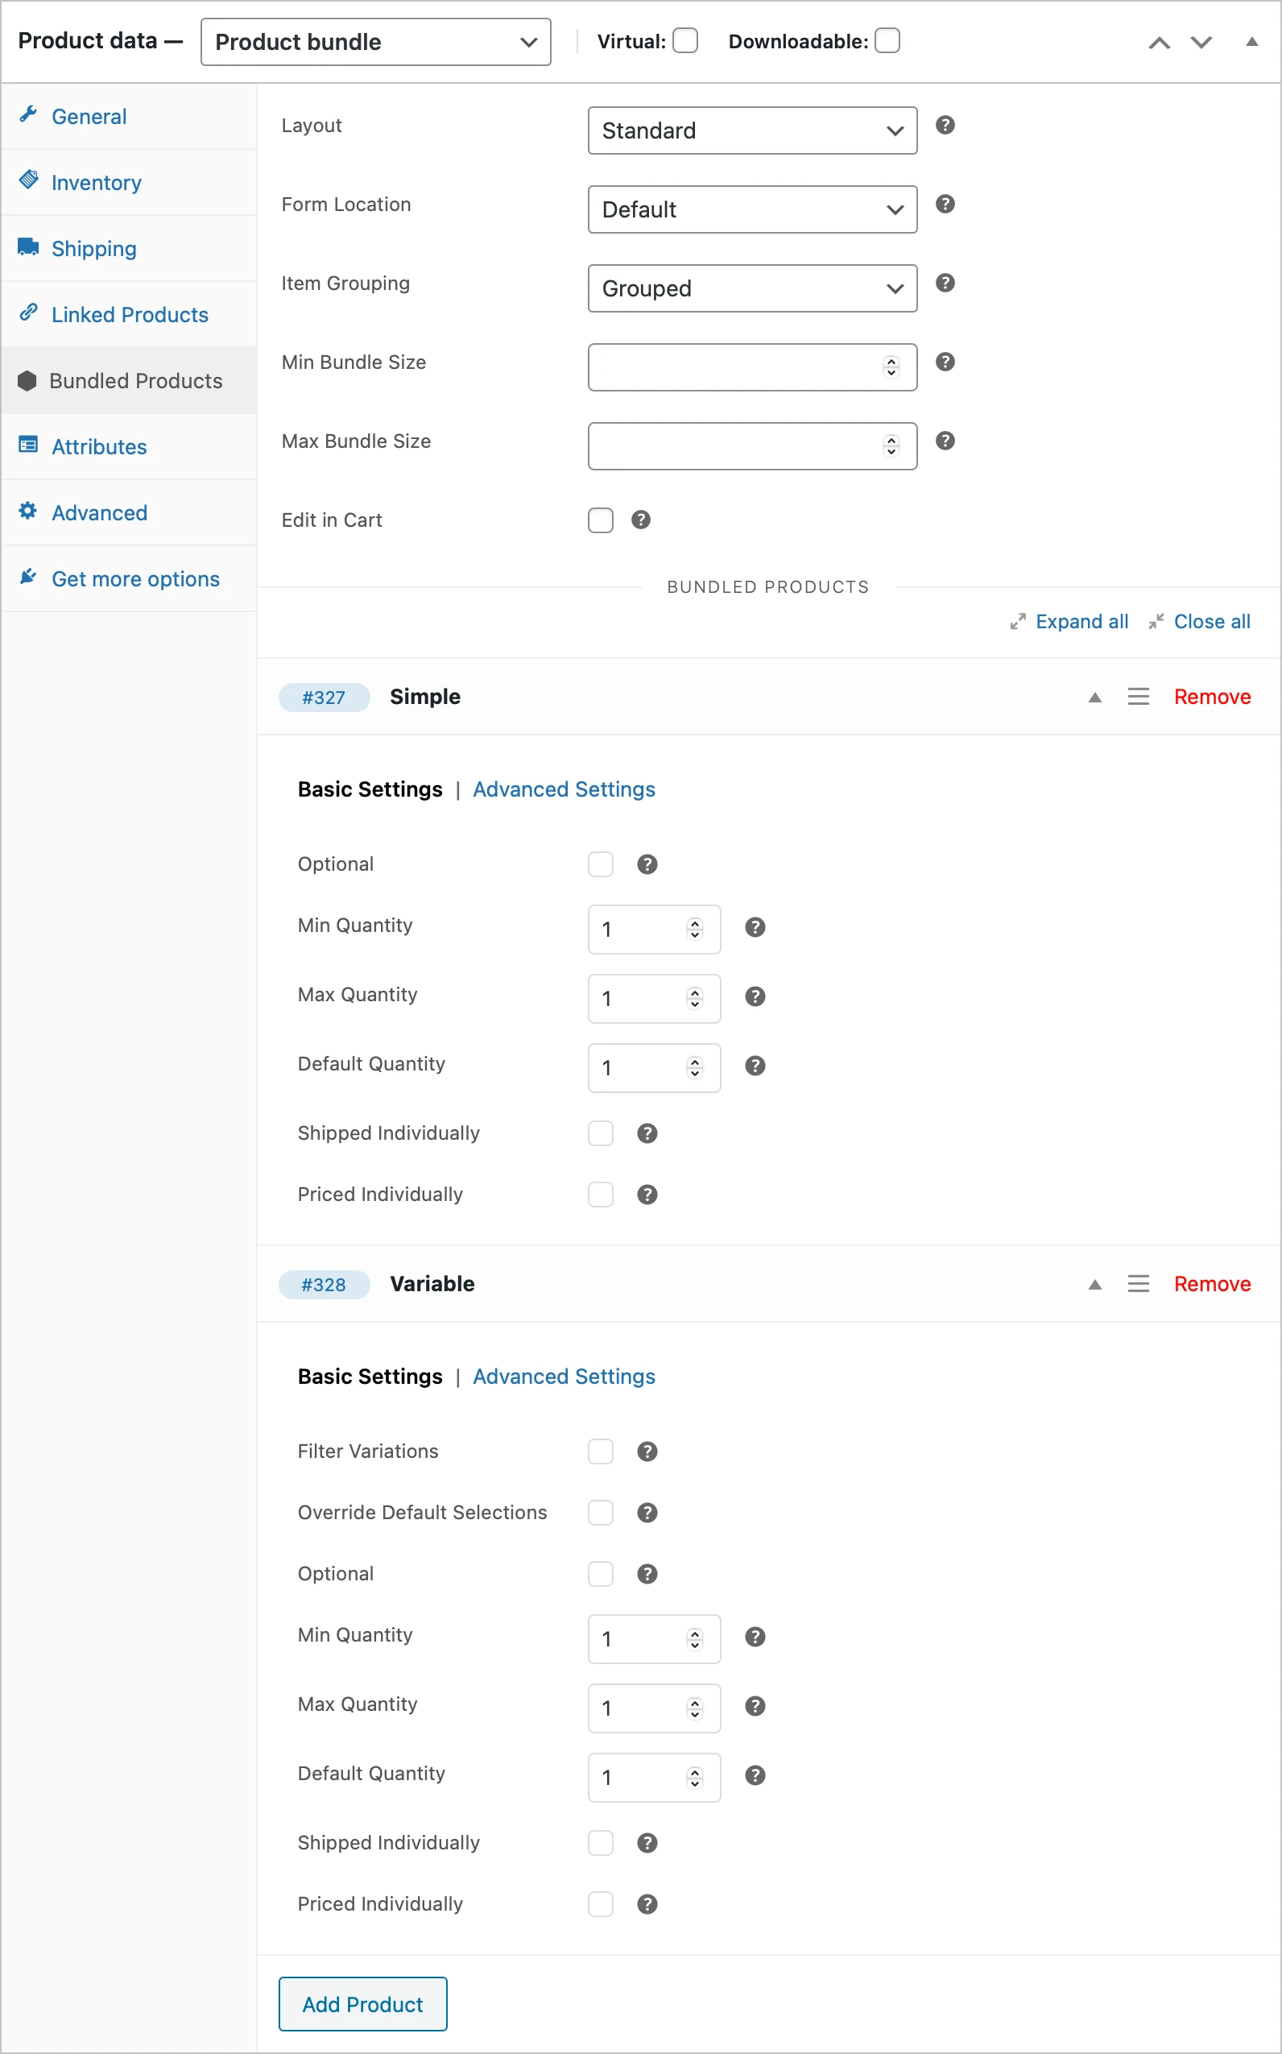Click the Add Product button
This screenshot has height=2054, width=1282.
(363, 2004)
